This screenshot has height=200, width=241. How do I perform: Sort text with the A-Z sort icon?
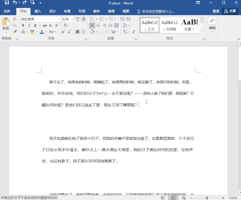click(x=125, y=32)
